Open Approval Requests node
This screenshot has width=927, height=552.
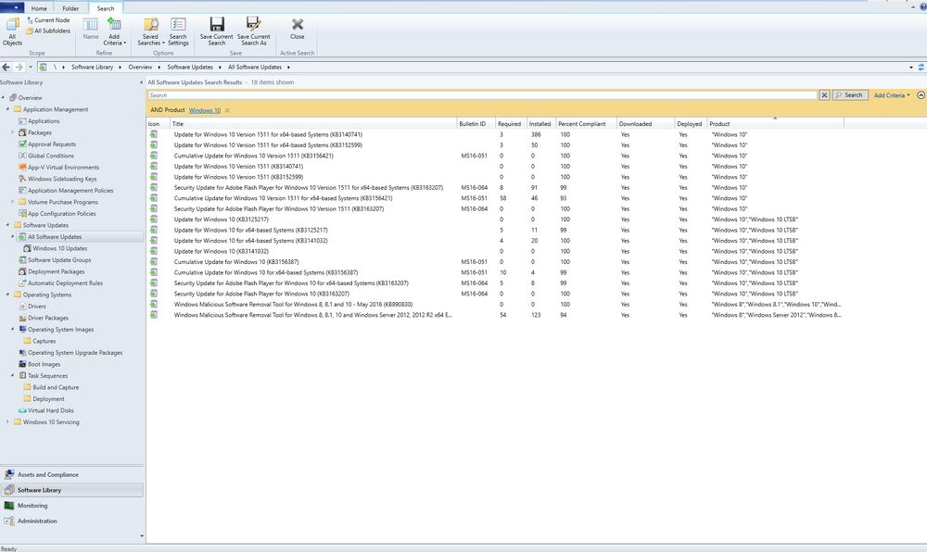52,144
